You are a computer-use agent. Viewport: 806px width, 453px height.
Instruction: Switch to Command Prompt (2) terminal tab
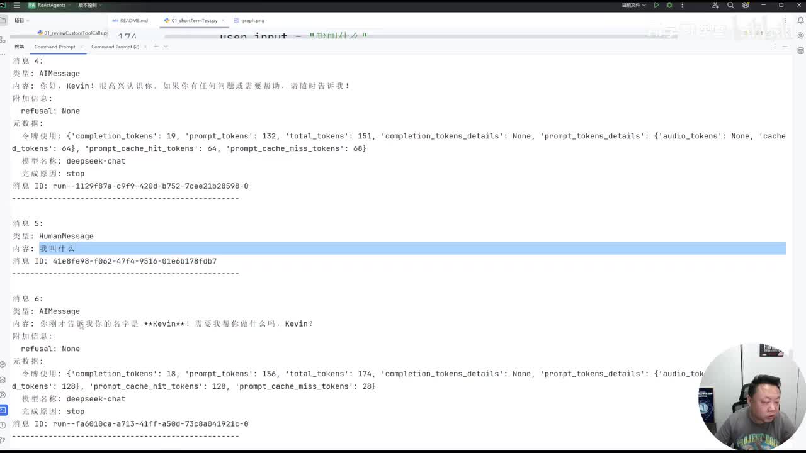point(115,47)
